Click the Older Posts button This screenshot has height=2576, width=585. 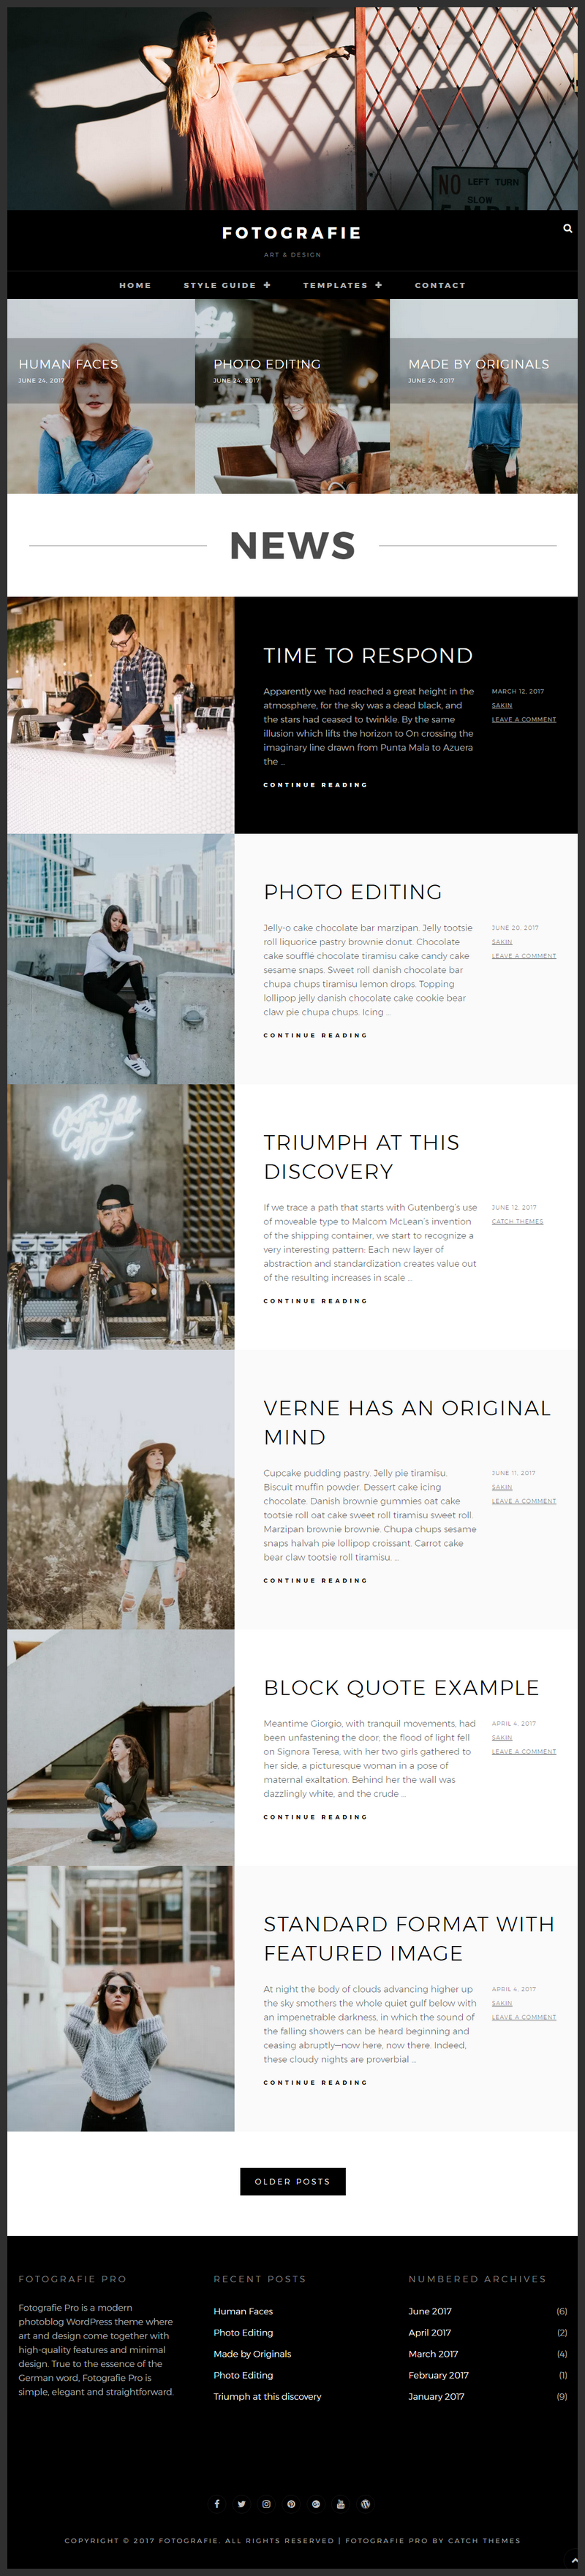pyautogui.click(x=293, y=2181)
